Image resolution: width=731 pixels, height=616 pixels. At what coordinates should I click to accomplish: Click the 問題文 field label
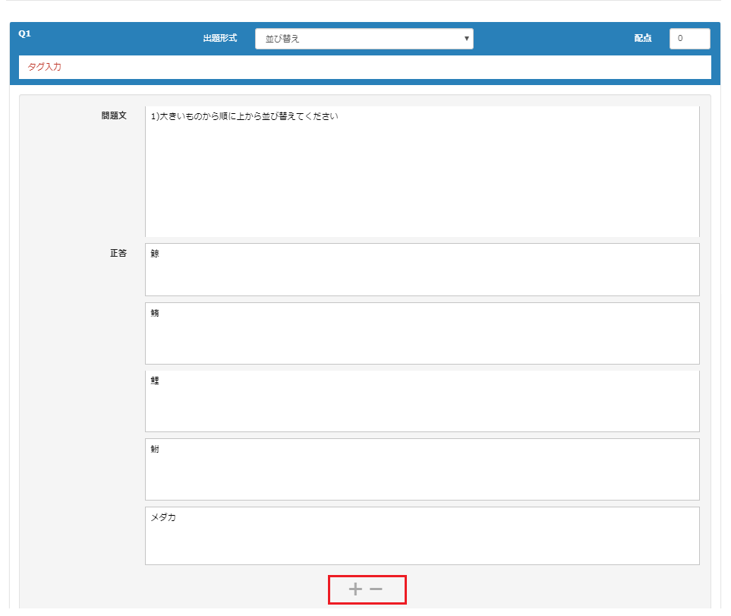[114, 116]
